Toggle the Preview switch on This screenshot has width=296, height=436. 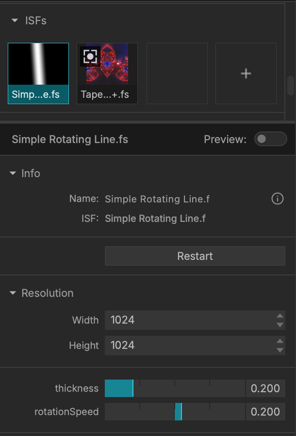pos(270,139)
